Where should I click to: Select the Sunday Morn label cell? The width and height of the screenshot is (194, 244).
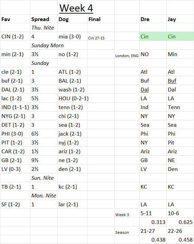pos(44,45)
